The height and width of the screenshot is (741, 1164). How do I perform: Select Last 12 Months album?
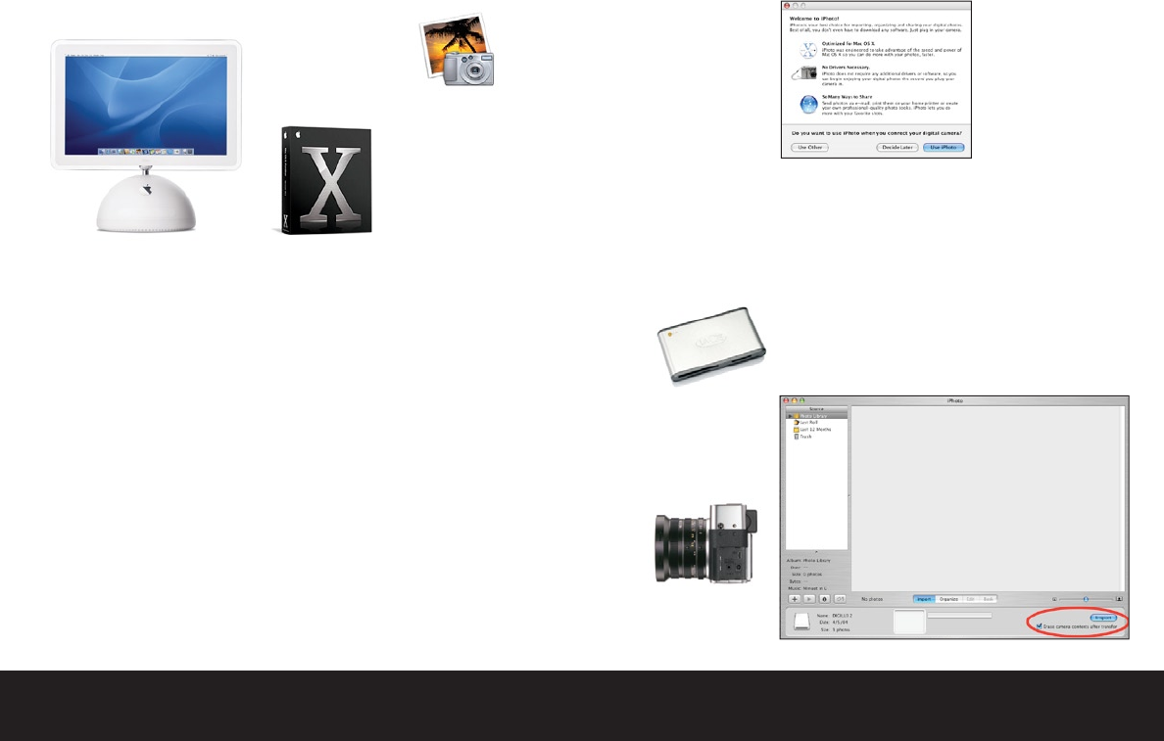[x=812, y=430]
